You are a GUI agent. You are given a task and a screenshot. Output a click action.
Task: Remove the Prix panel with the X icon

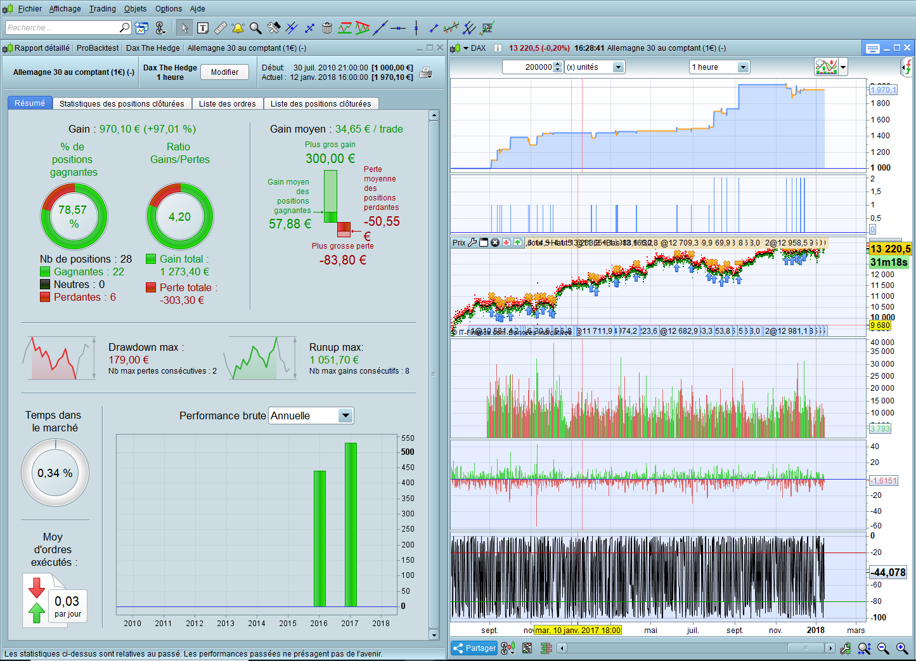(x=495, y=242)
